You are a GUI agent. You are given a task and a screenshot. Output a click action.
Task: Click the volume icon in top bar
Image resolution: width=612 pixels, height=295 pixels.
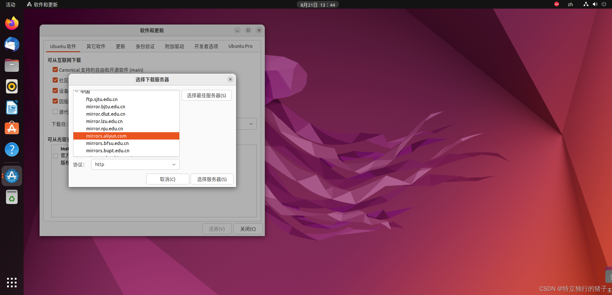coord(595,4)
